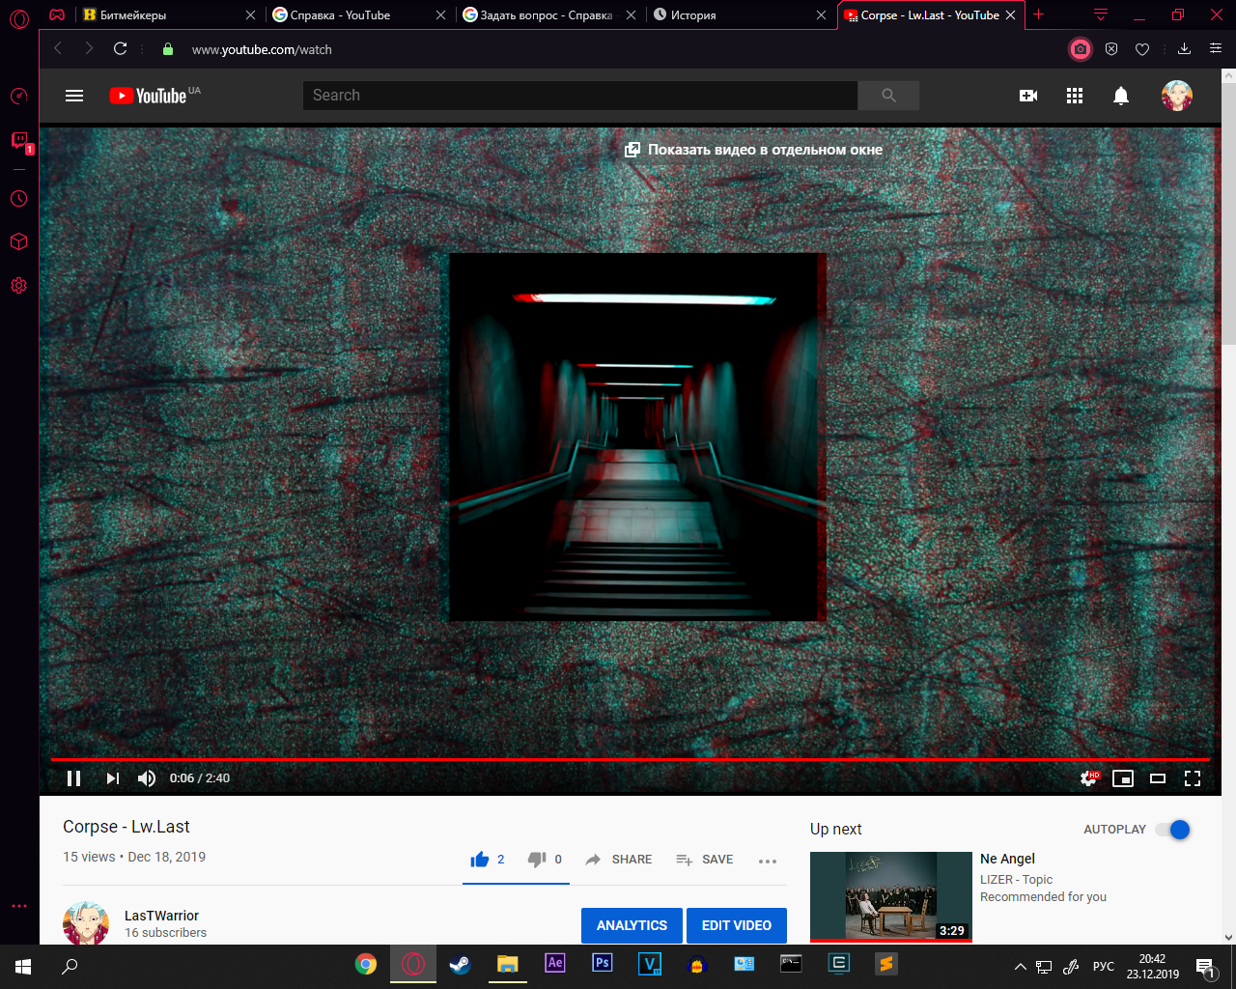Open Opera main menu logo
The width and height of the screenshot is (1236, 989).
click(x=19, y=18)
